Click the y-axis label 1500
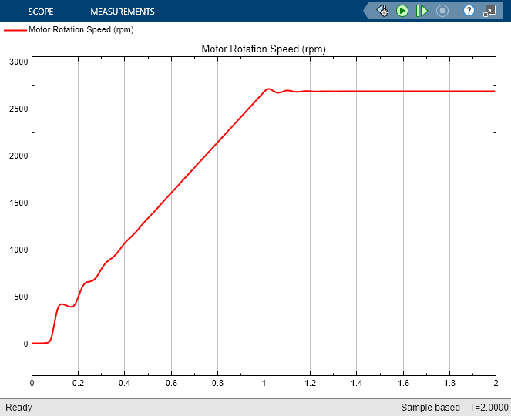Viewport: 511px width, 416px height. click(x=18, y=203)
